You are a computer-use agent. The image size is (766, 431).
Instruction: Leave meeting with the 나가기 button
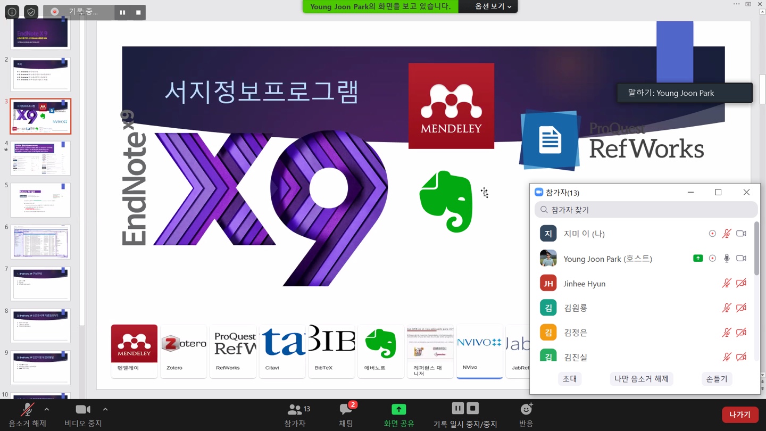[x=739, y=415]
